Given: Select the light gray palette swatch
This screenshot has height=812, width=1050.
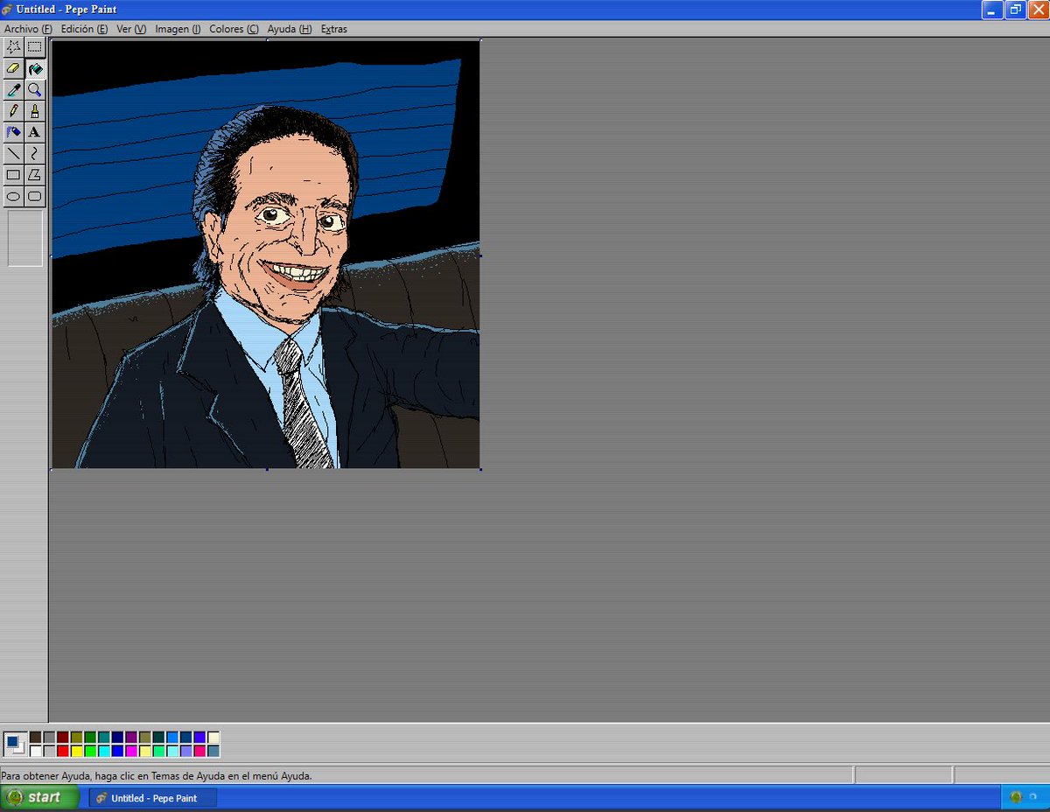Looking at the screenshot, I should coord(49,751).
